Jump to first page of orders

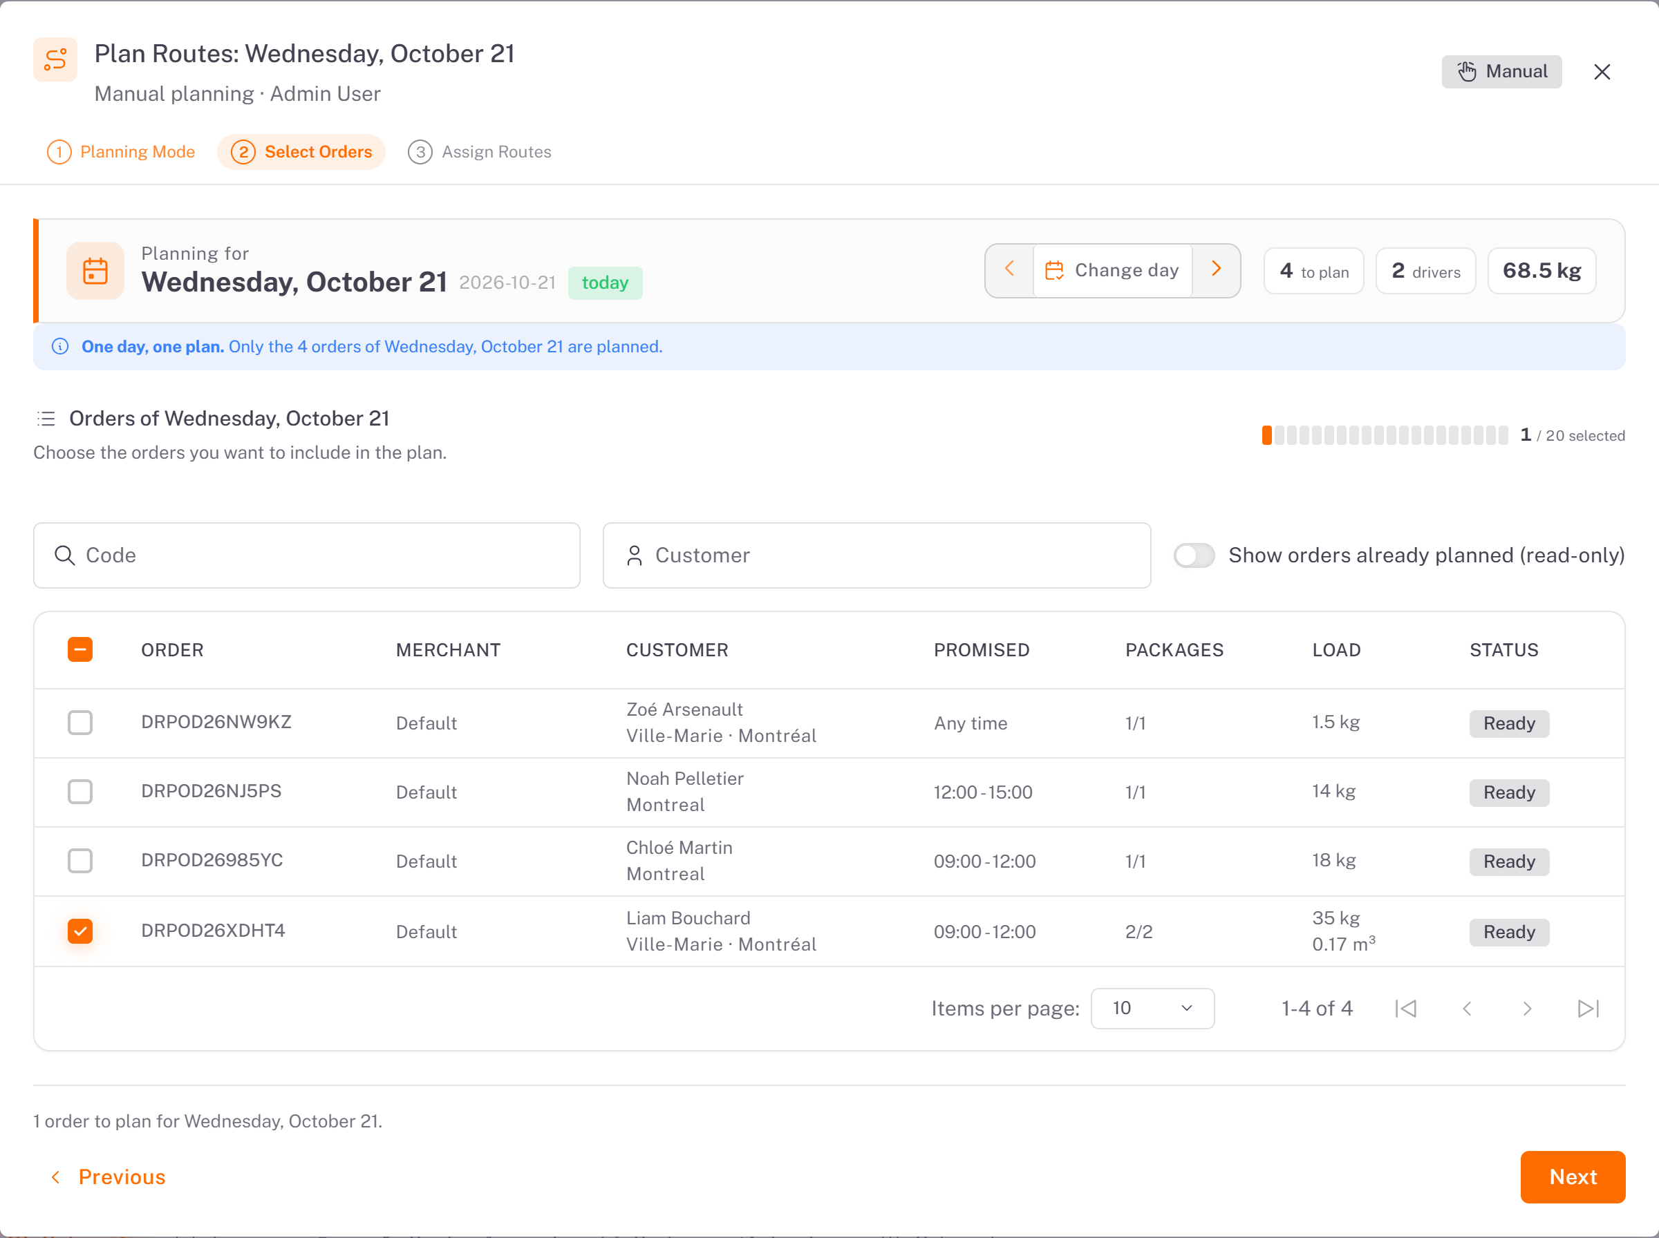(x=1405, y=1009)
